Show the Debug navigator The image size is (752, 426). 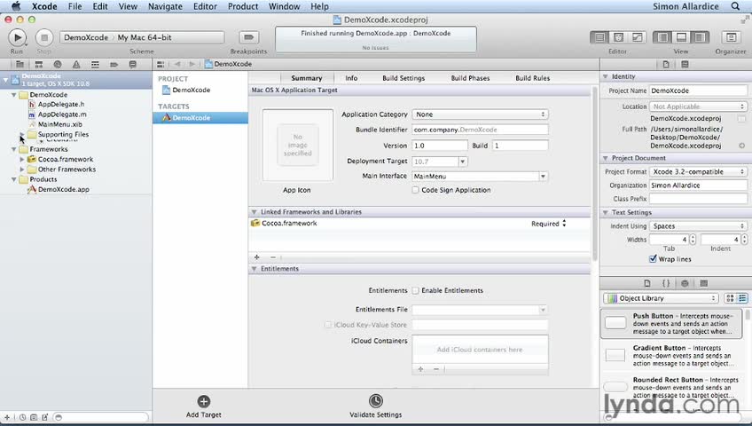(95, 64)
